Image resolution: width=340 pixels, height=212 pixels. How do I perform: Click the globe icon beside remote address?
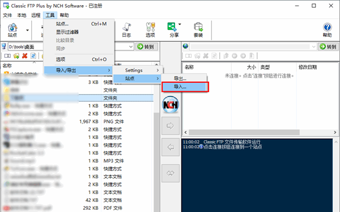[186, 46]
